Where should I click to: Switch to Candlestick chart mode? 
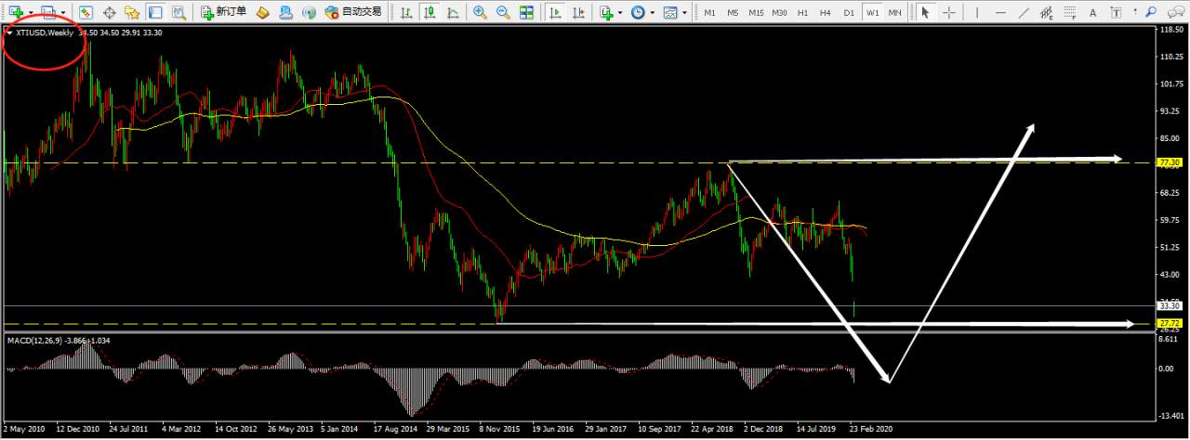tap(429, 12)
